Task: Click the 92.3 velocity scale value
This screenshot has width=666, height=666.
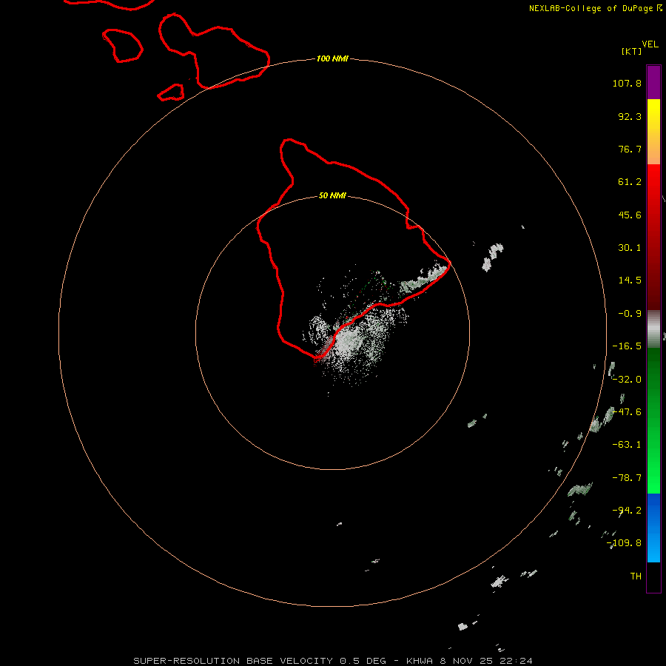Action: point(630,116)
